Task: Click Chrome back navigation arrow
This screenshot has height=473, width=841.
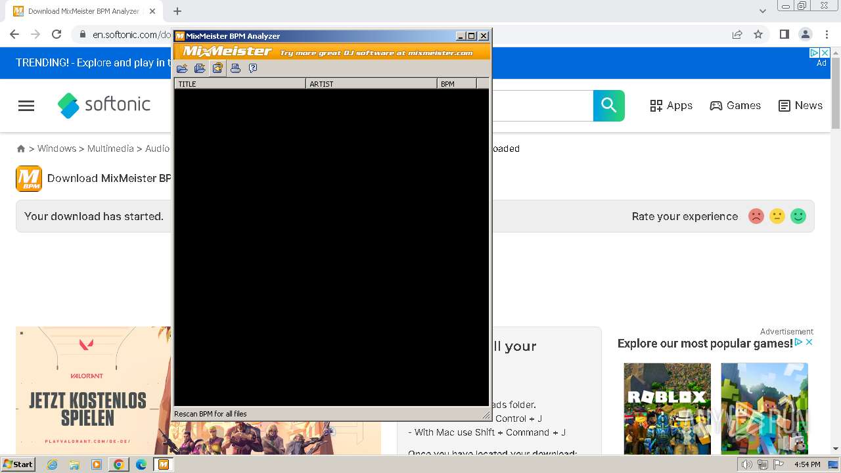Action: pyautogui.click(x=14, y=34)
